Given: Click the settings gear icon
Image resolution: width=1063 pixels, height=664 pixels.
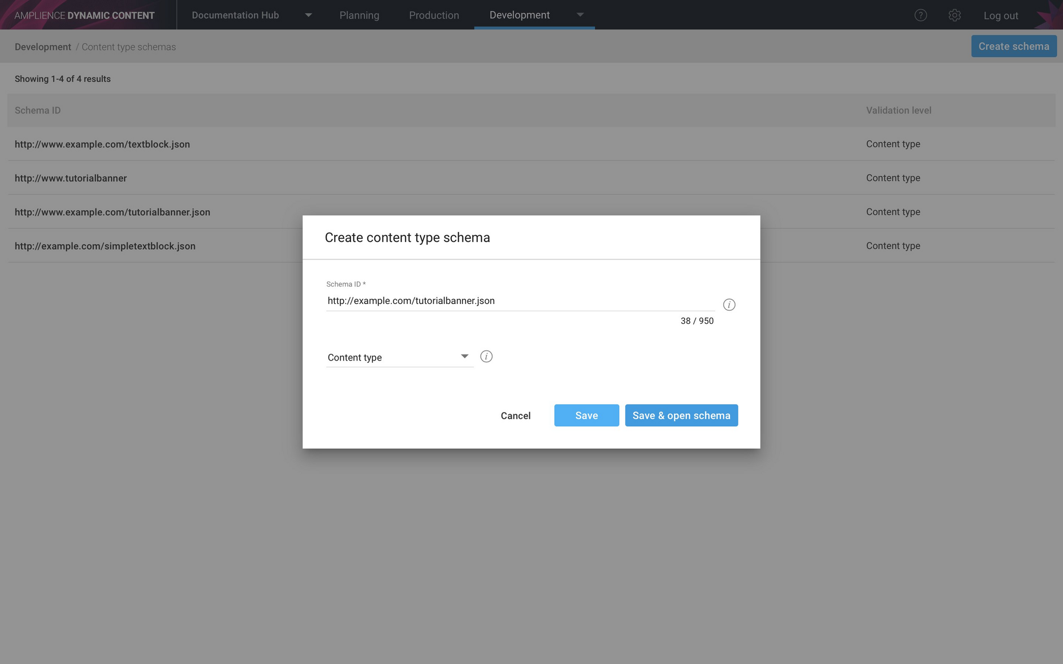Looking at the screenshot, I should click(955, 15).
